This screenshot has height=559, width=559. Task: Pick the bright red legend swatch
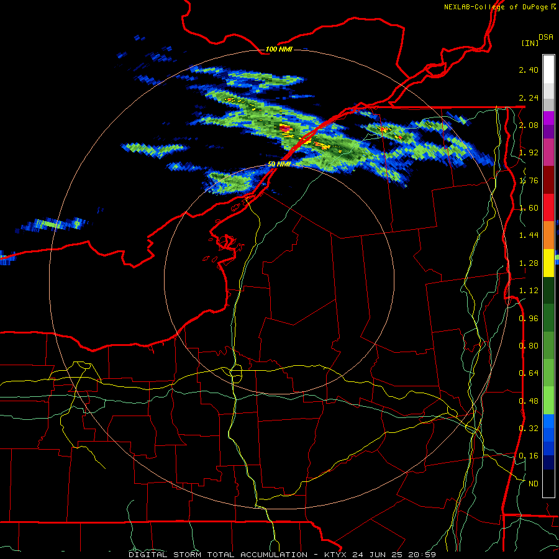548,207
